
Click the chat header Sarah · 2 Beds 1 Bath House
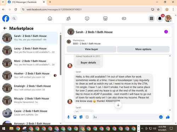94,32
